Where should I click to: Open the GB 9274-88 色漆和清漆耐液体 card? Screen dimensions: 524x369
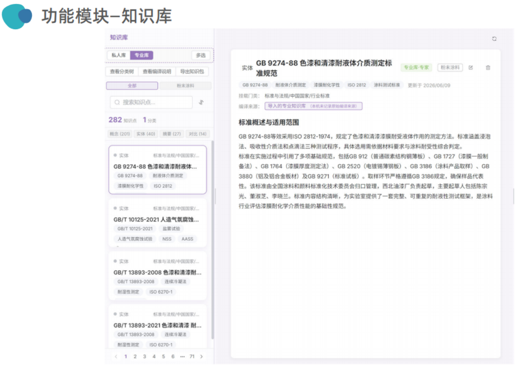coord(158,170)
